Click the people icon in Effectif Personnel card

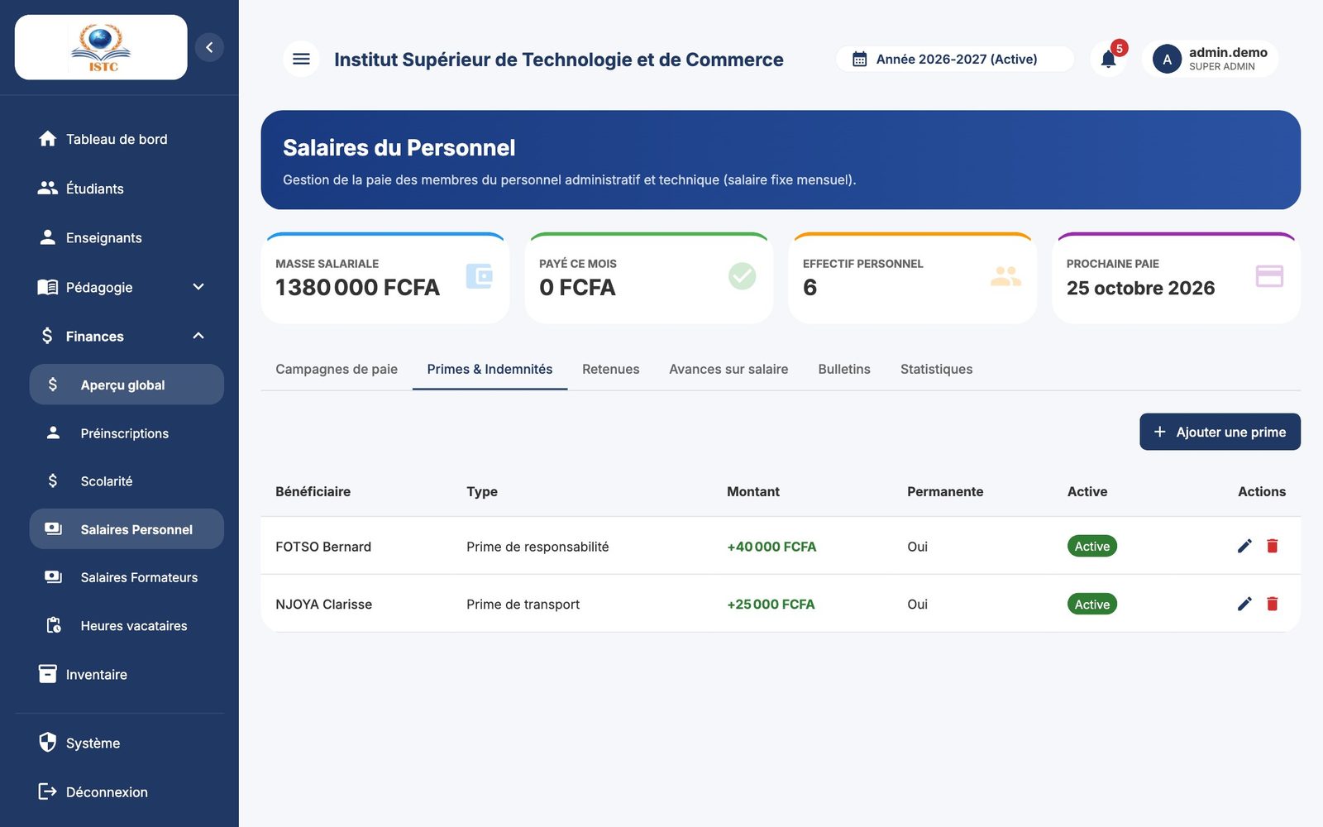coord(1005,276)
